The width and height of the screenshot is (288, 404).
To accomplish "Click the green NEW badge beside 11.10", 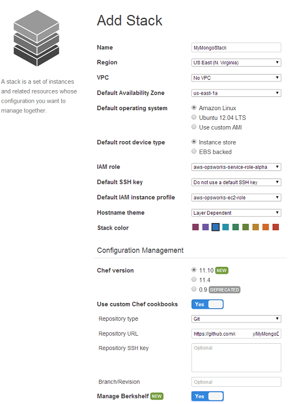I will (x=222, y=270).
